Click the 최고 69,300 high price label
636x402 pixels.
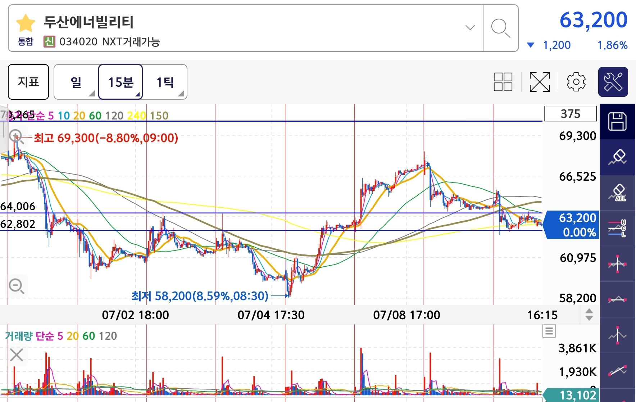106,138
